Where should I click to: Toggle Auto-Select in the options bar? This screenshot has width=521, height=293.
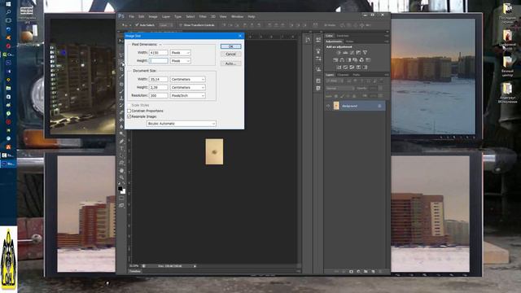tap(137, 25)
